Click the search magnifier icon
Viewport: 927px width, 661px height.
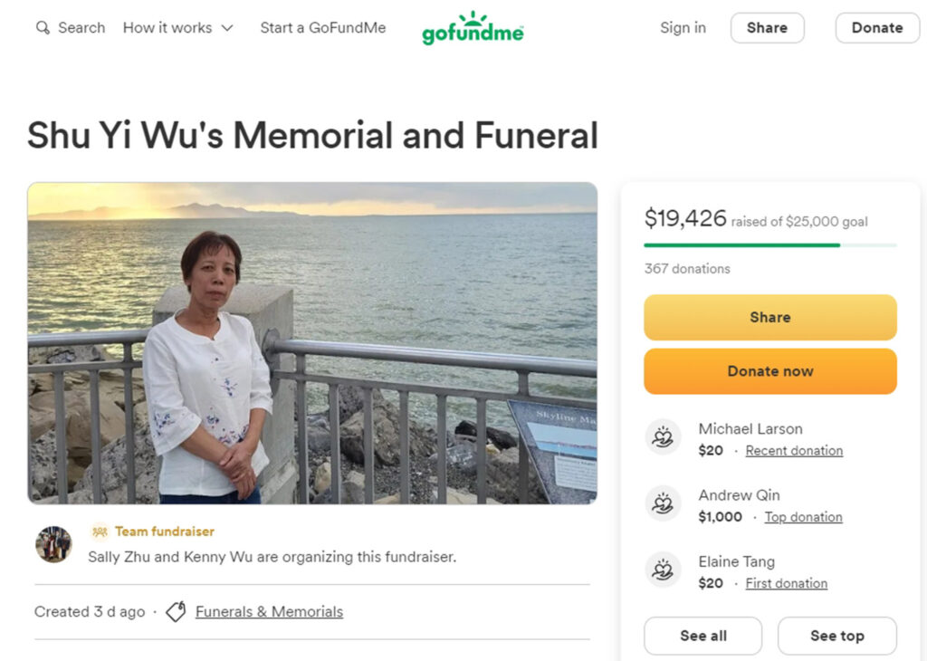43,28
